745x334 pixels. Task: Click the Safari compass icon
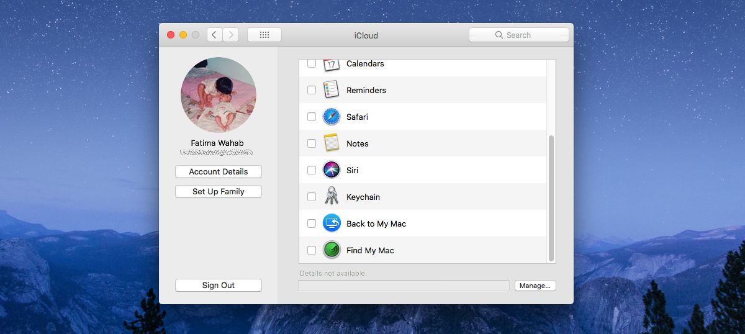click(x=332, y=117)
